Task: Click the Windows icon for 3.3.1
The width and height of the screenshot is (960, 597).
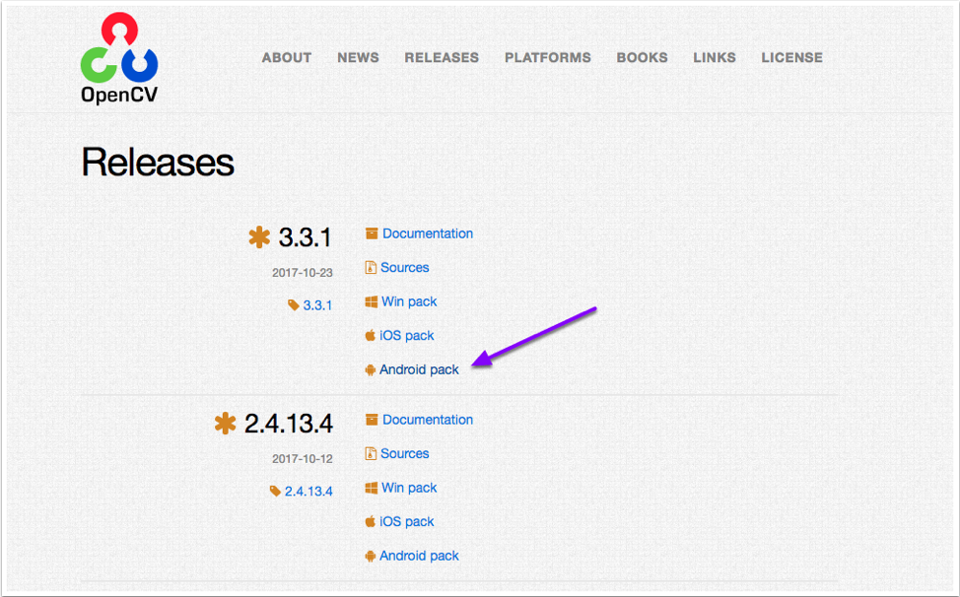Action: pyautogui.click(x=371, y=301)
